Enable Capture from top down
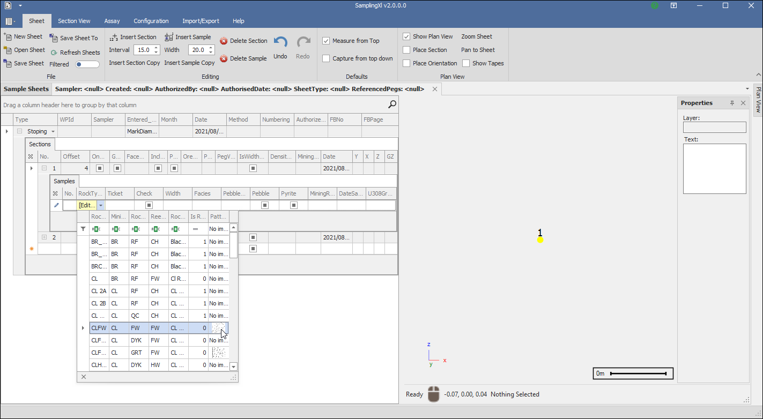The height and width of the screenshot is (419, 763). tap(326, 58)
